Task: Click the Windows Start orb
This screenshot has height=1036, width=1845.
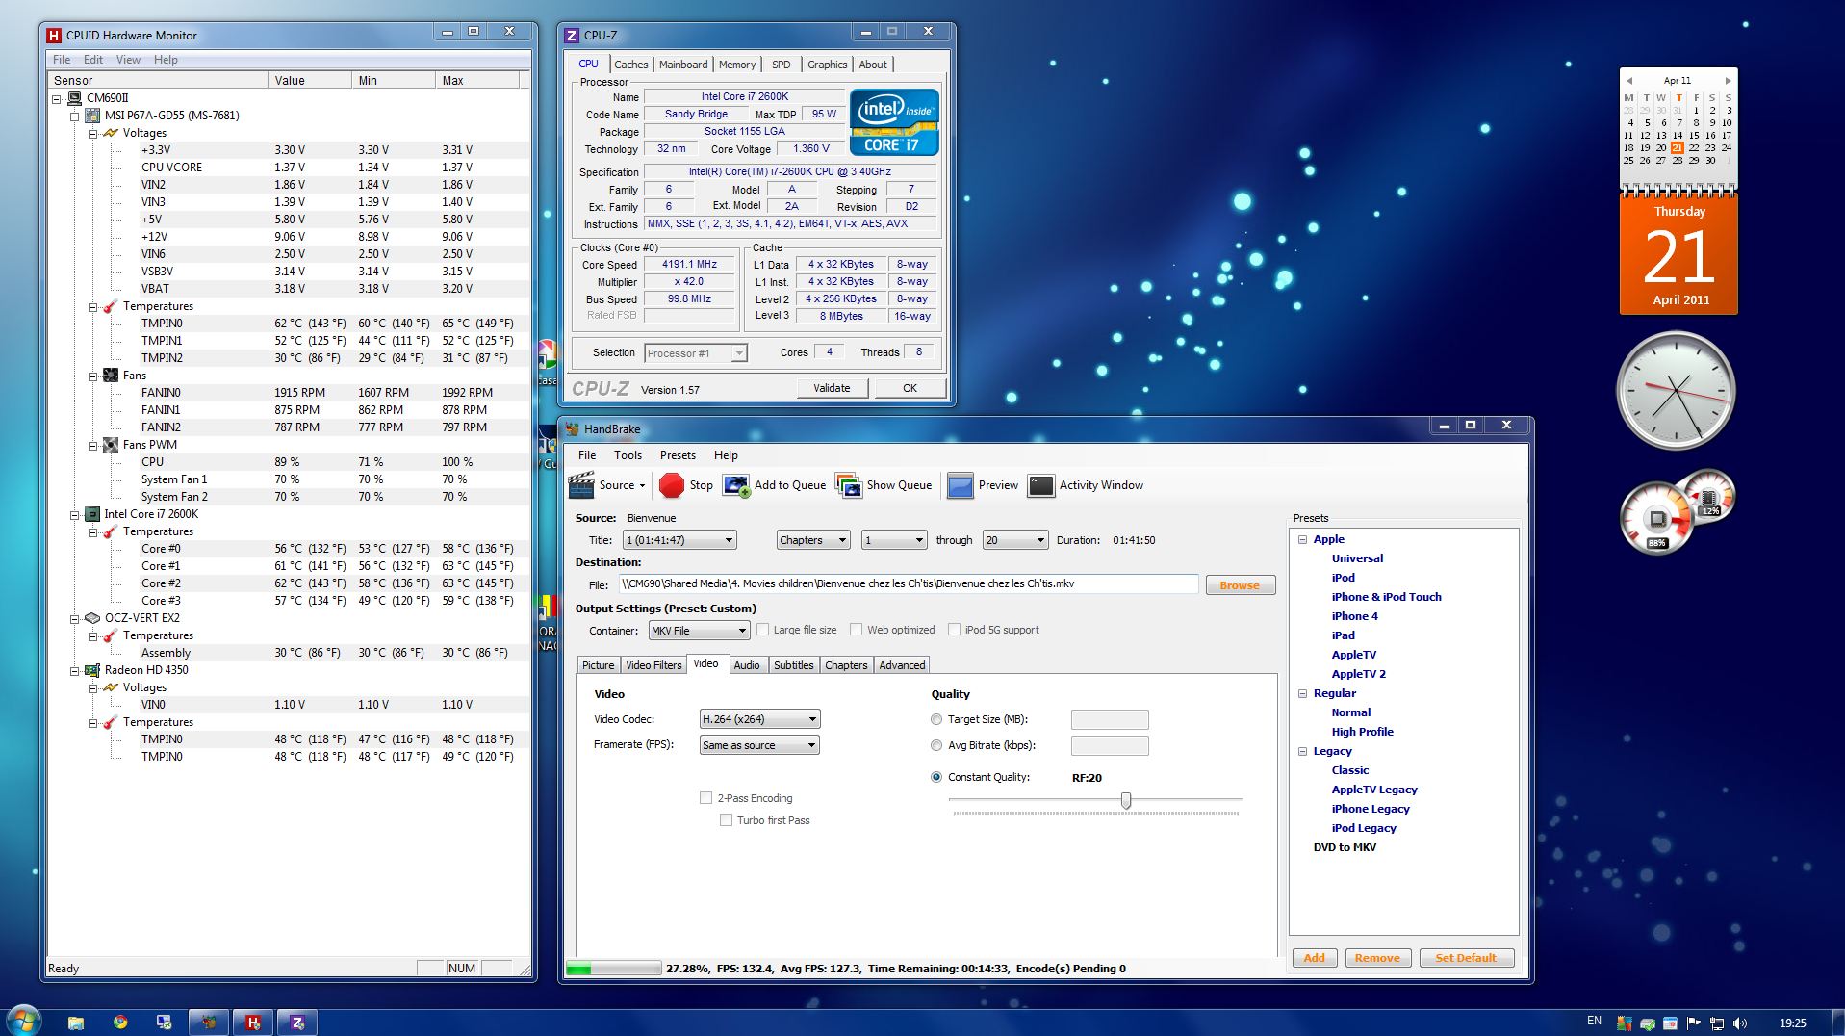Action: pos(23,1021)
